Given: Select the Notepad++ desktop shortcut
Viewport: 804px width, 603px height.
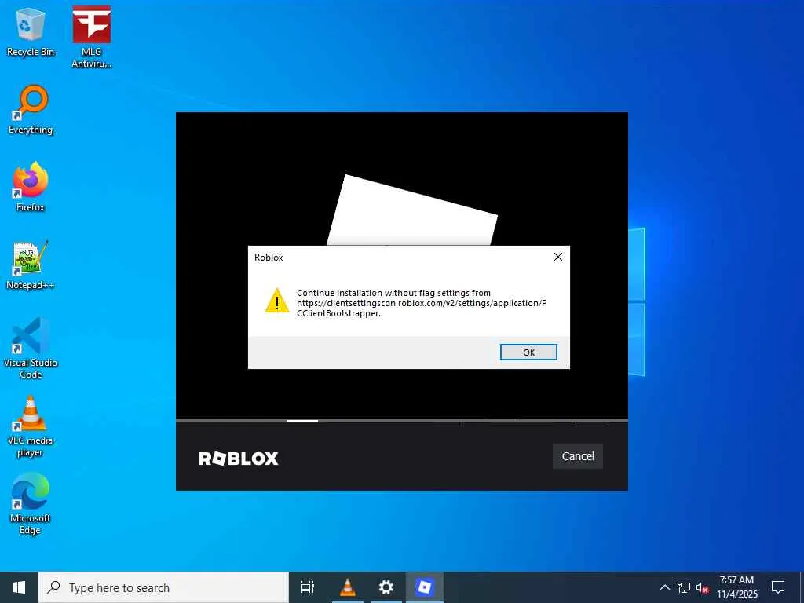Looking at the screenshot, I should pyautogui.click(x=31, y=265).
